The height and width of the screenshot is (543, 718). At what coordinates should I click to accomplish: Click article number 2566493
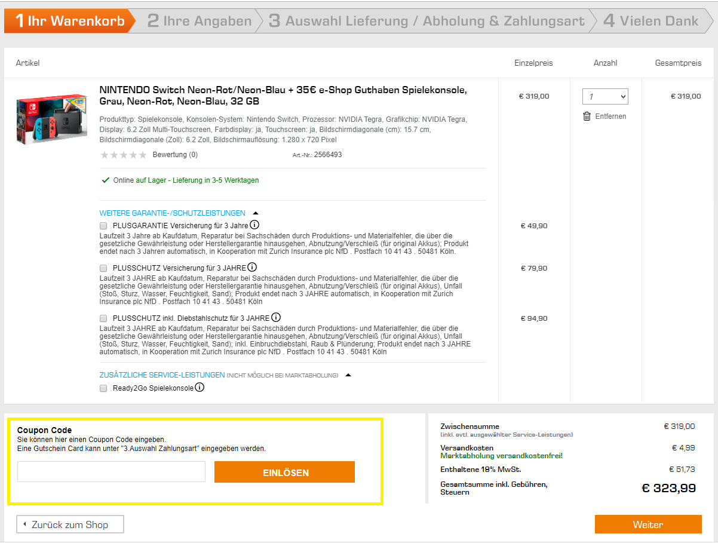(x=328, y=155)
